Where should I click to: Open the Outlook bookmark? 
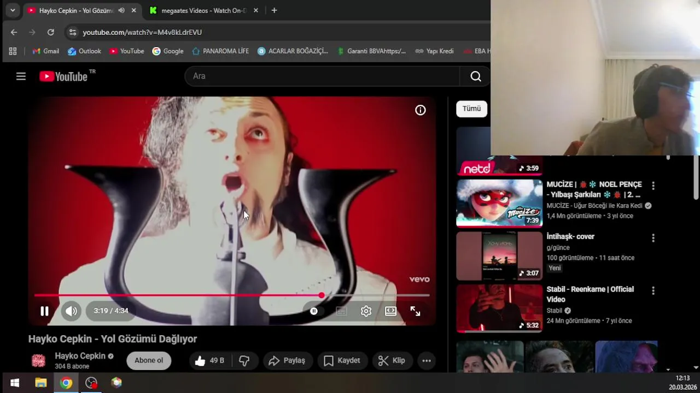(x=84, y=51)
